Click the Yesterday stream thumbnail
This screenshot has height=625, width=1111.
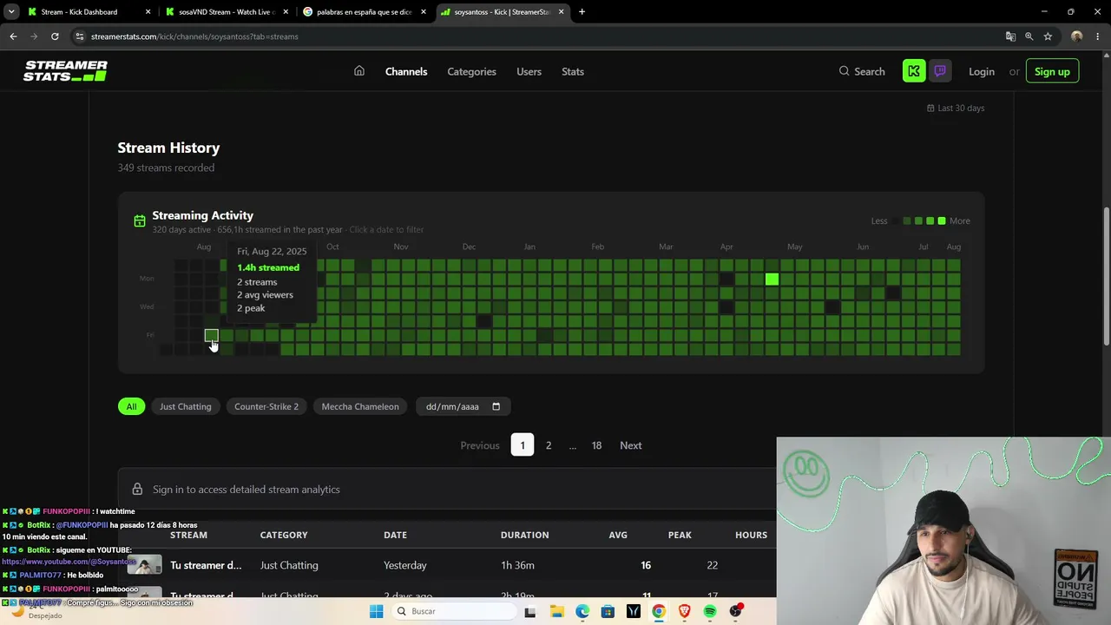[144, 565]
